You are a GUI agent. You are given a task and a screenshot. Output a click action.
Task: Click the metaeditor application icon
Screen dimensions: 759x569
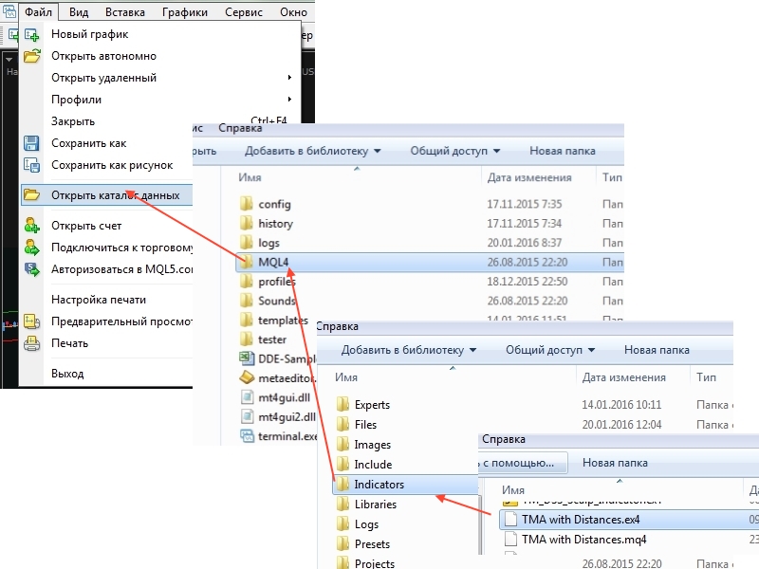coord(247,377)
